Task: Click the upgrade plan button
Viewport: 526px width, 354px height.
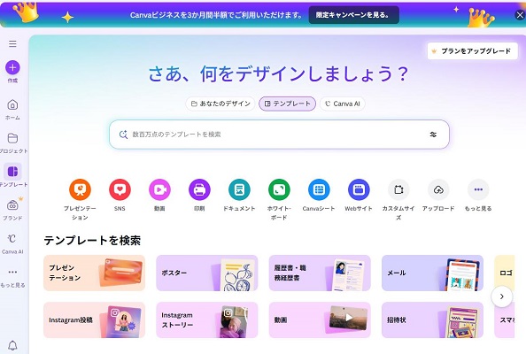Action: coord(472,51)
